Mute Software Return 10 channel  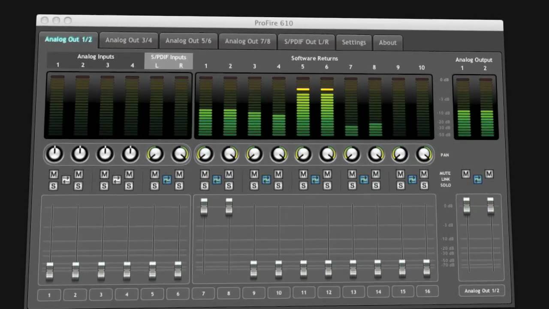tap(424, 174)
